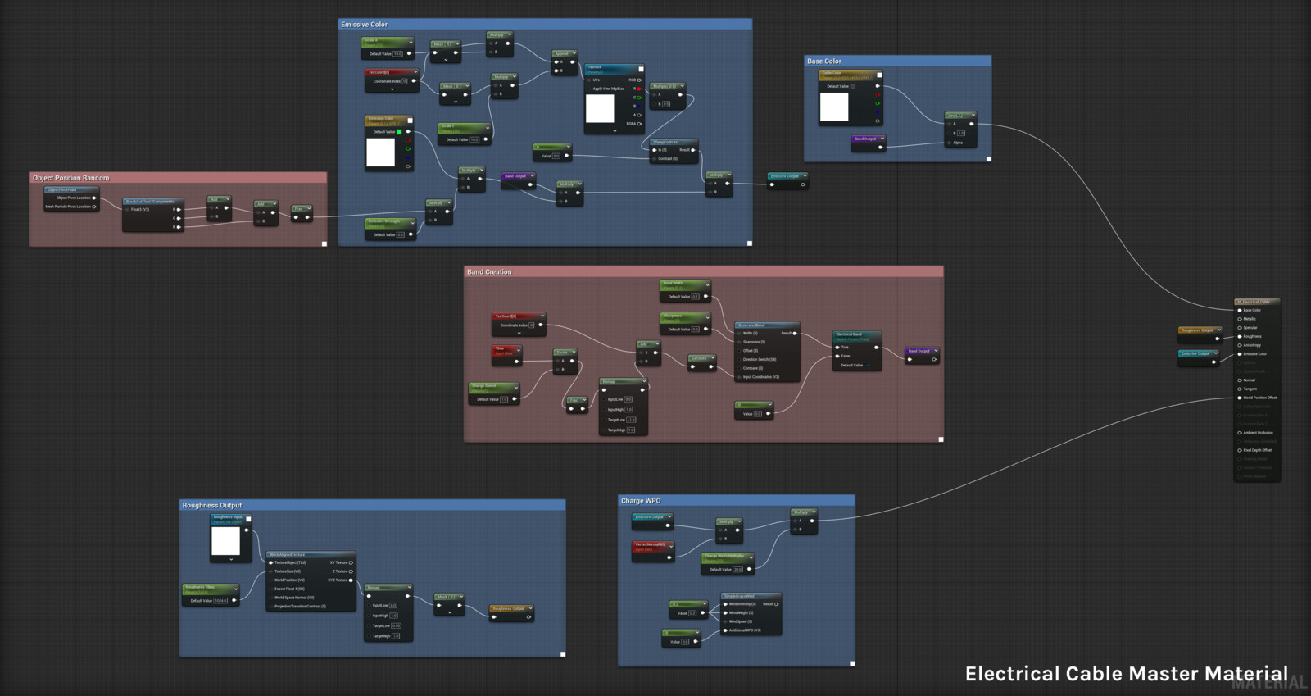Select the Object Position Random comment title
1311x696 pixels.
[70, 178]
